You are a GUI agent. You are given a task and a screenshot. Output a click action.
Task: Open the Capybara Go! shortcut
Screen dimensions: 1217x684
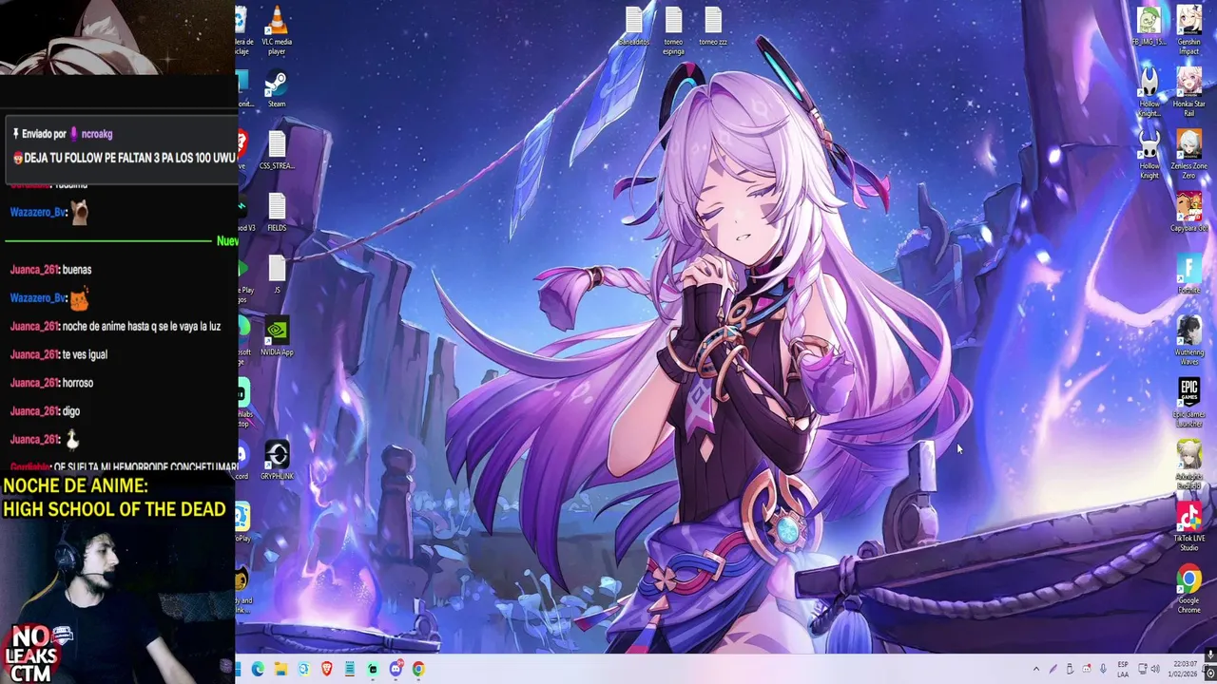point(1189,213)
